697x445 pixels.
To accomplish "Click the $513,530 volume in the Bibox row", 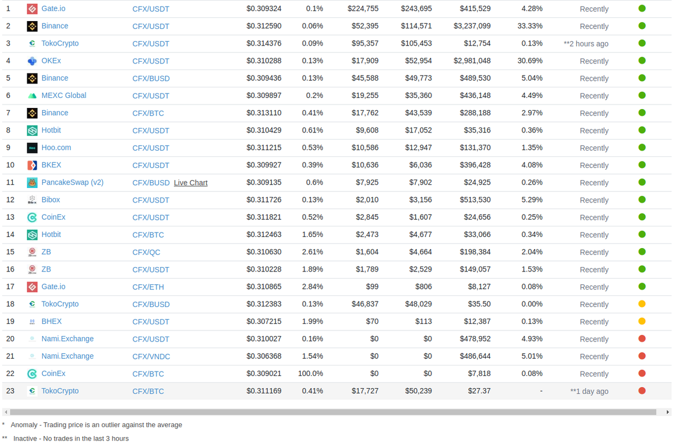I will coord(475,200).
